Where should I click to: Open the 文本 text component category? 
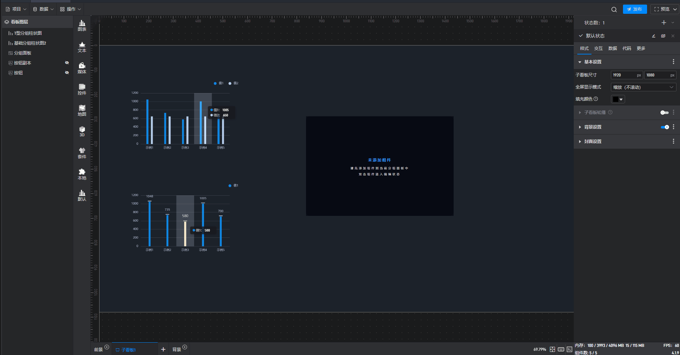(82, 47)
